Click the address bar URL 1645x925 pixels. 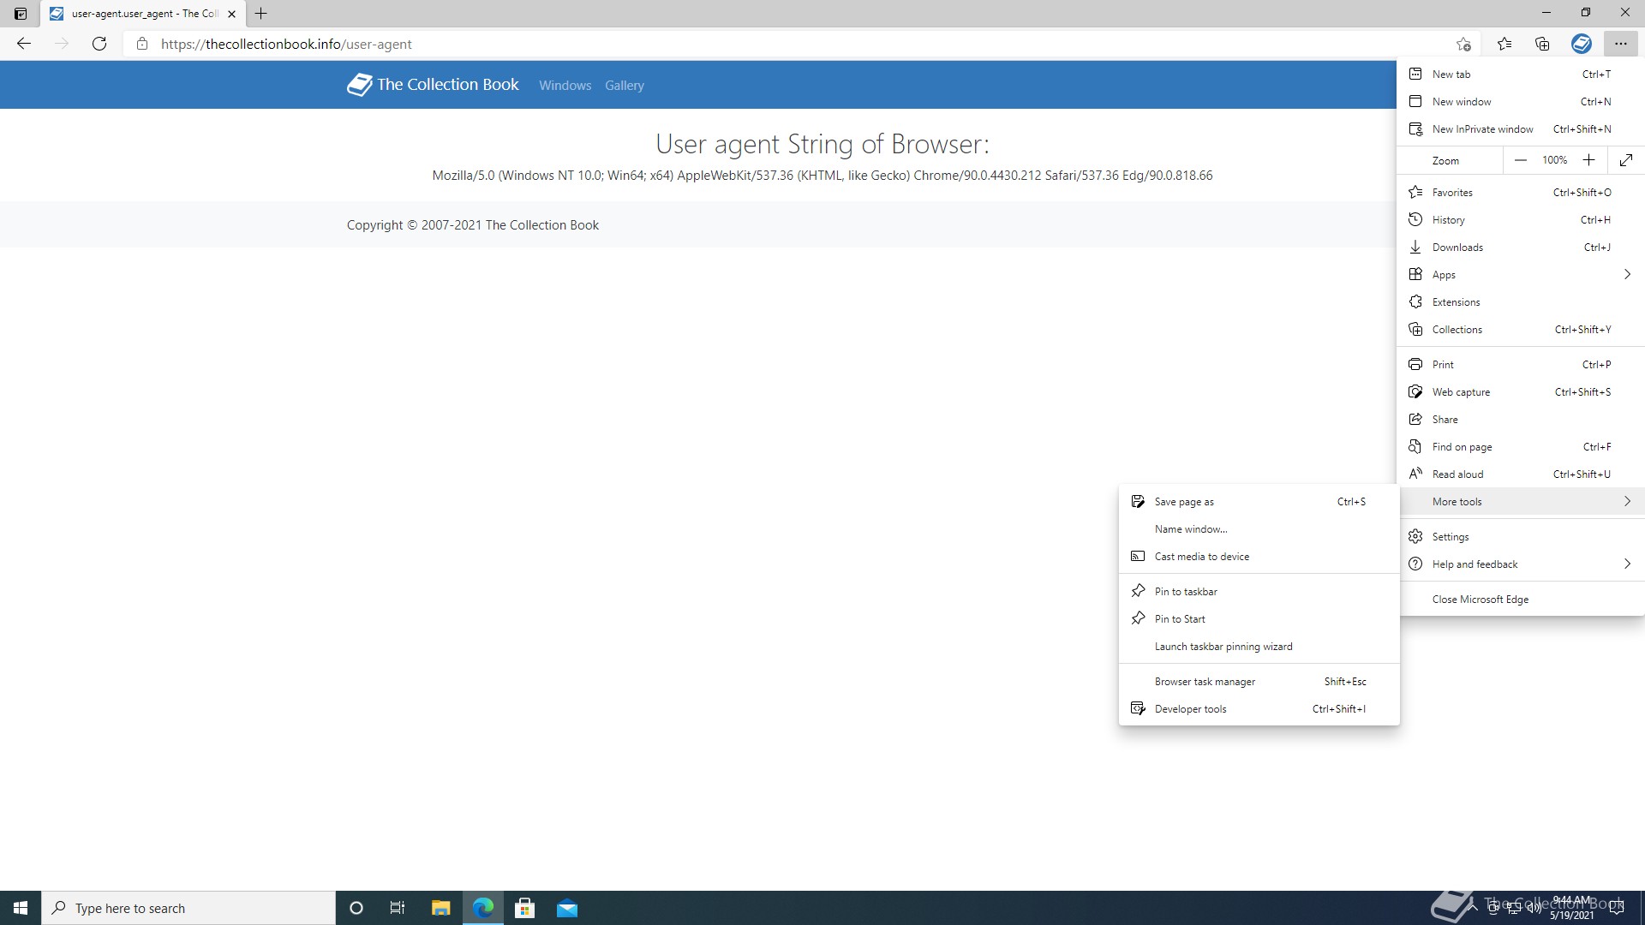click(x=286, y=44)
